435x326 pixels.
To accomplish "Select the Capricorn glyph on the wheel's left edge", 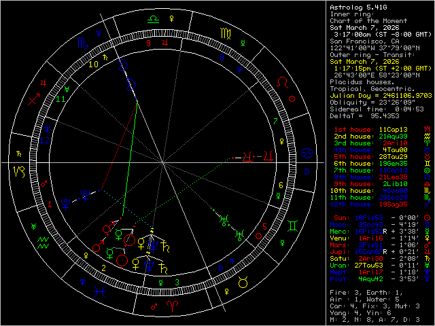I will click(x=16, y=169).
